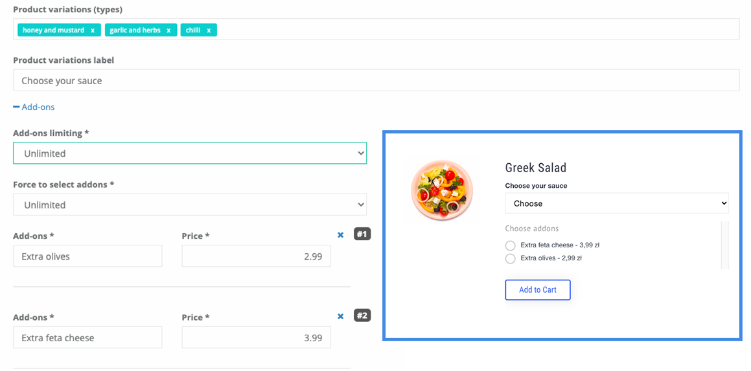The image size is (751, 371).
Task: Click the Greek Salad product image
Action: (442, 190)
